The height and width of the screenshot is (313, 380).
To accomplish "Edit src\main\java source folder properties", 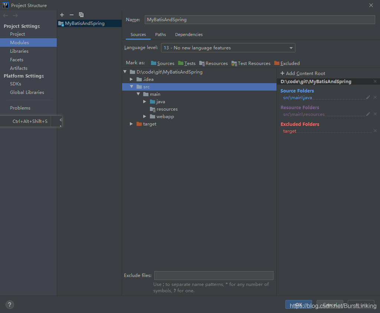I will tap(368, 97).
